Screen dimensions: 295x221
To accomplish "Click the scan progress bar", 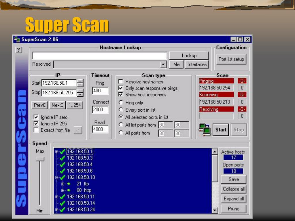I will click(151, 144).
